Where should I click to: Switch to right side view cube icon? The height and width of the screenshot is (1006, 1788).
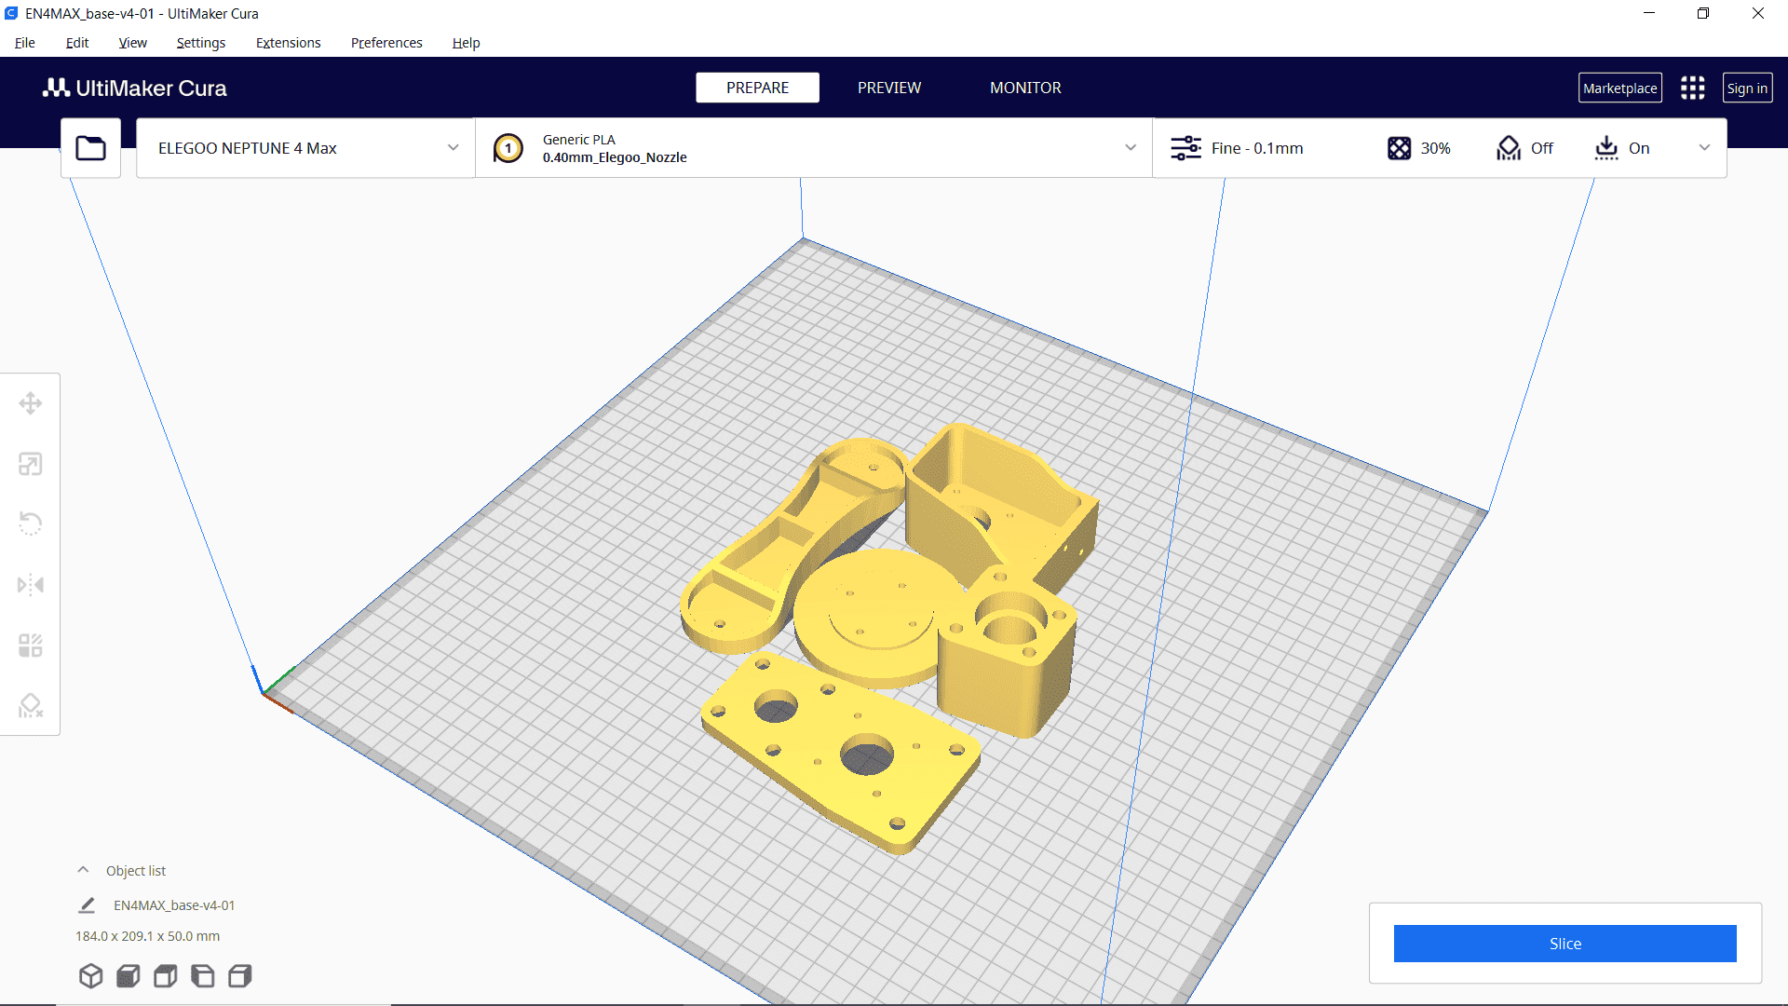(x=239, y=975)
